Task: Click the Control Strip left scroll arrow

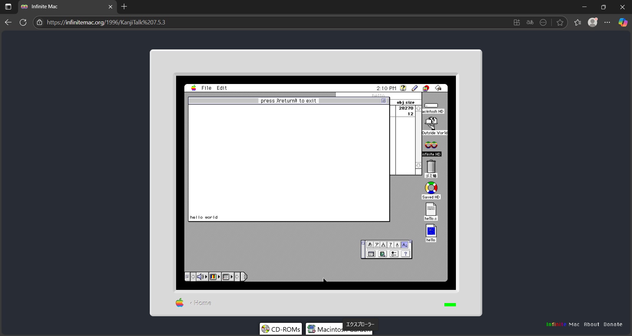Action: (193, 277)
